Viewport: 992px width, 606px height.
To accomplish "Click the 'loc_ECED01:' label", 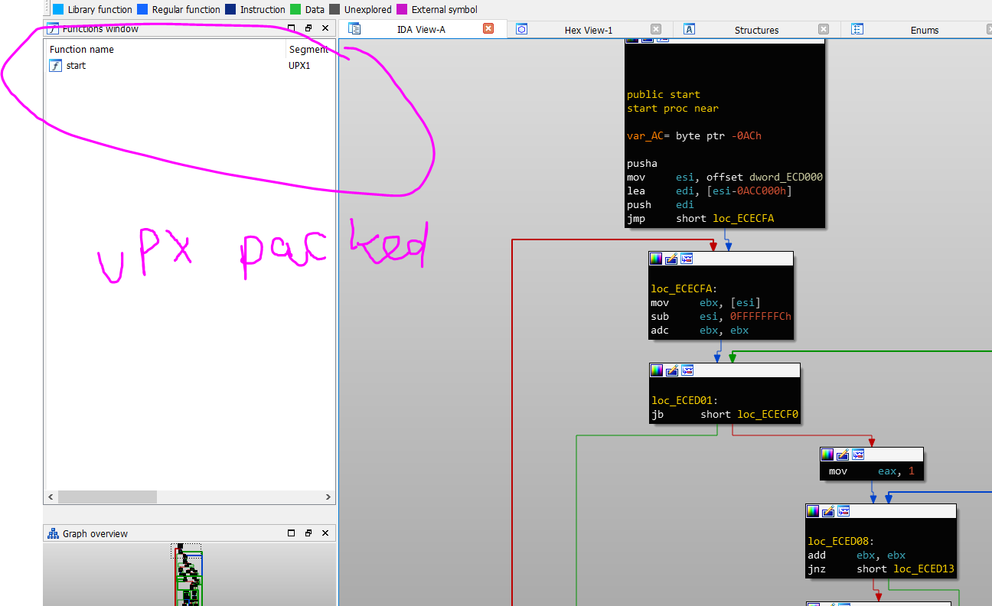I will (685, 401).
